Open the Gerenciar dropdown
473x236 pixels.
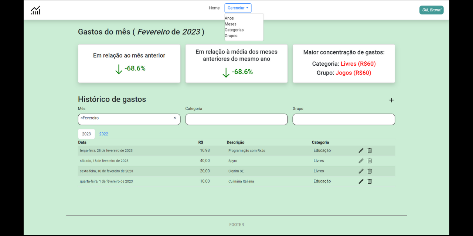pyautogui.click(x=238, y=8)
